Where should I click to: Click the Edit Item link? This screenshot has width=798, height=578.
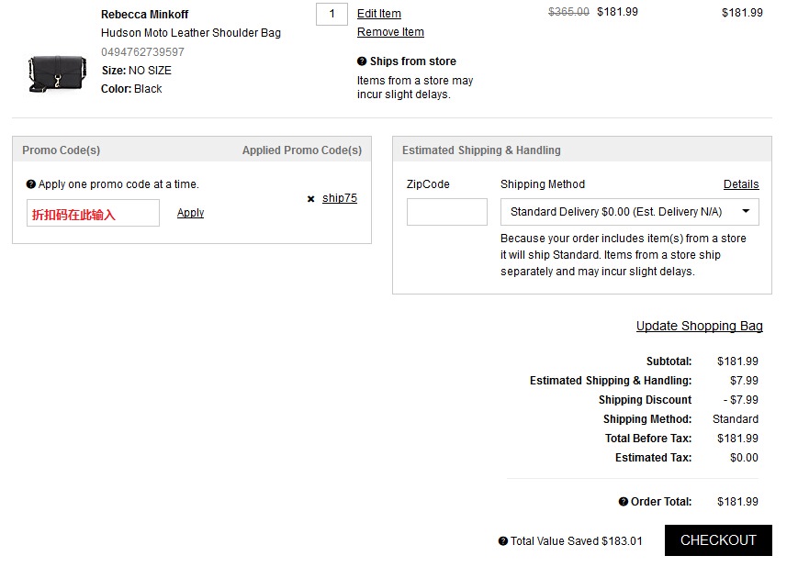379,14
